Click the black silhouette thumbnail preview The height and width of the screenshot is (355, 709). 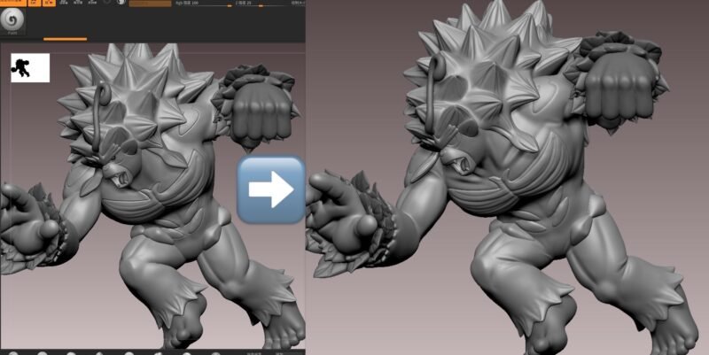30,67
